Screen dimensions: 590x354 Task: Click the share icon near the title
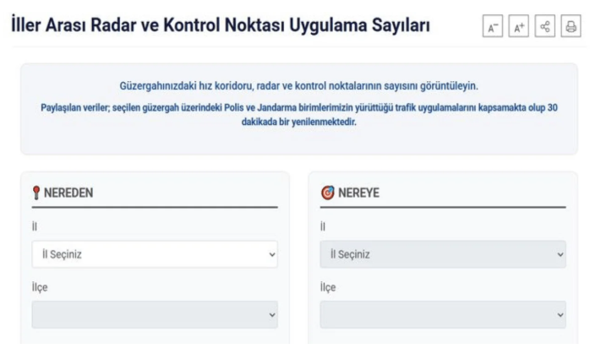545,27
